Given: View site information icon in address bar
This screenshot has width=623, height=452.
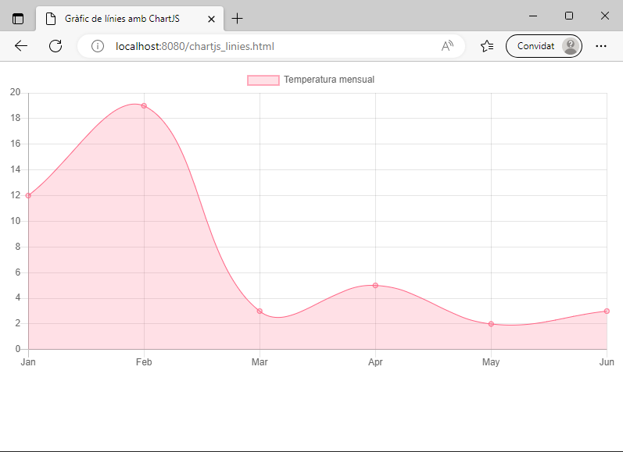Looking at the screenshot, I should pos(98,46).
